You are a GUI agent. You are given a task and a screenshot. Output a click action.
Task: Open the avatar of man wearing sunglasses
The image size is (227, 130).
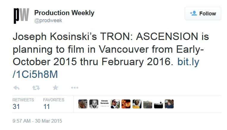click(x=115, y=104)
